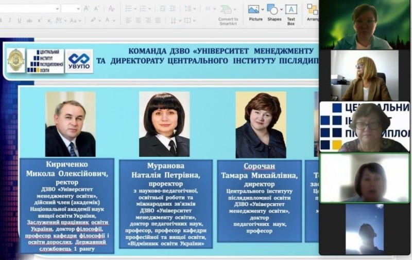Expand the Change Case (Aa) dropdown
This screenshot has height=260, width=412.
click(79, 21)
